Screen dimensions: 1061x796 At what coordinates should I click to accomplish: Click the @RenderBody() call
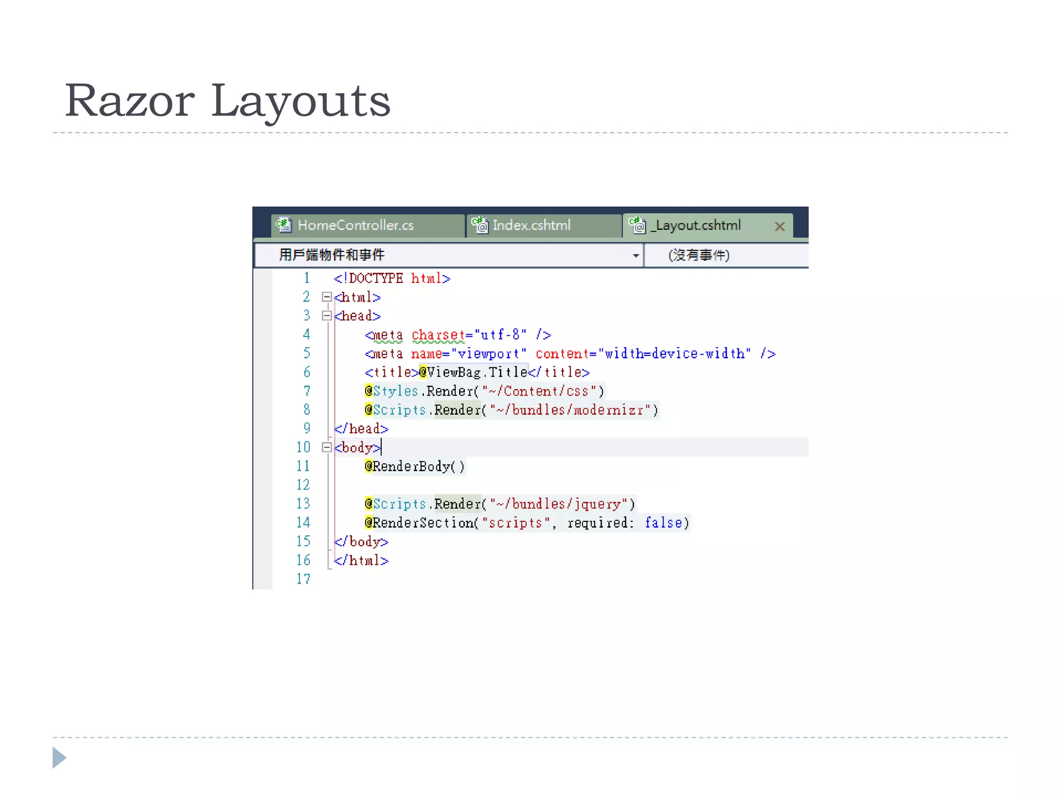coord(415,466)
